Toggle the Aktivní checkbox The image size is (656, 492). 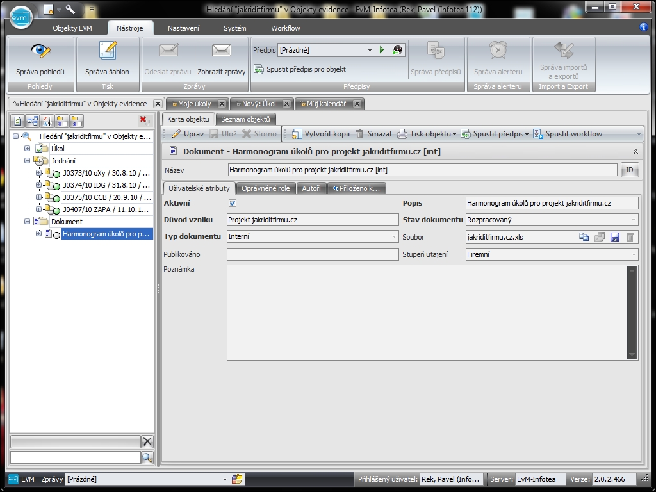coord(233,203)
